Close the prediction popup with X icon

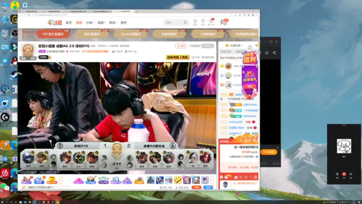coord(255,177)
